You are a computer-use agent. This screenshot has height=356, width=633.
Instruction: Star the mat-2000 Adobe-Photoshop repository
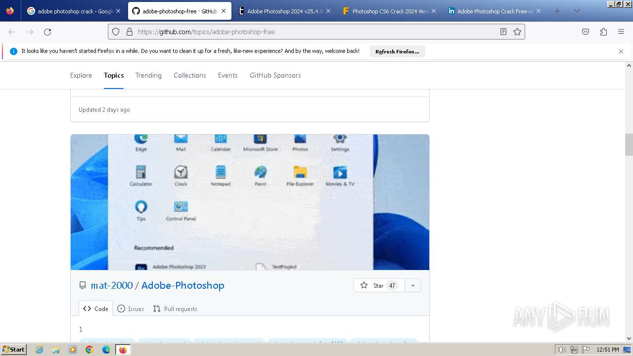379,285
